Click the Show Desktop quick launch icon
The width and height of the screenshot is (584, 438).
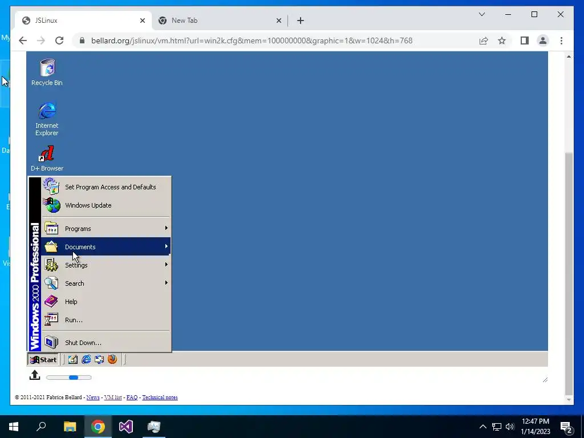[x=73, y=359]
